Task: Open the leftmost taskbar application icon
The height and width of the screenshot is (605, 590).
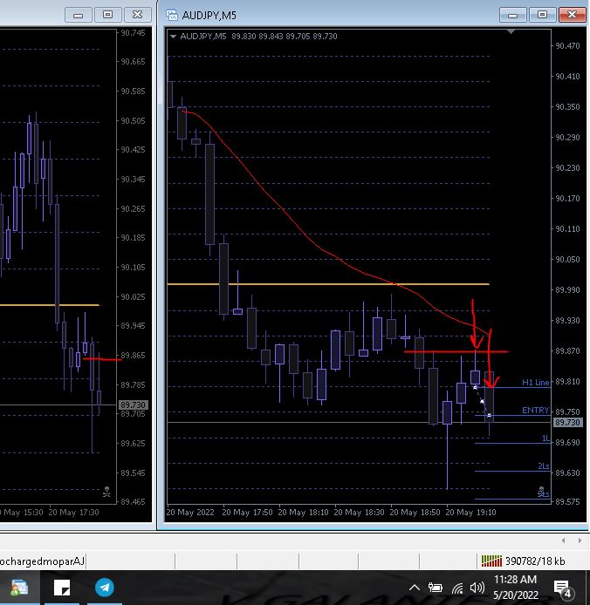Action: point(19,588)
